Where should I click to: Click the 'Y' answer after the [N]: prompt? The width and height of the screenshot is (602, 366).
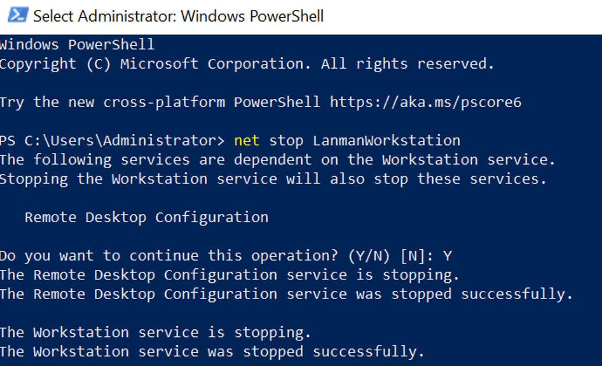(x=447, y=256)
